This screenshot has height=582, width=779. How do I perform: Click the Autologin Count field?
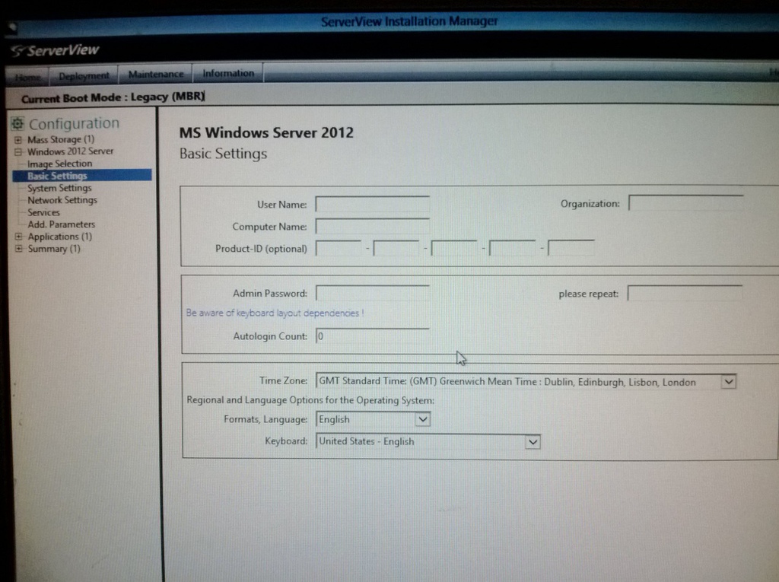coord(373,336)
